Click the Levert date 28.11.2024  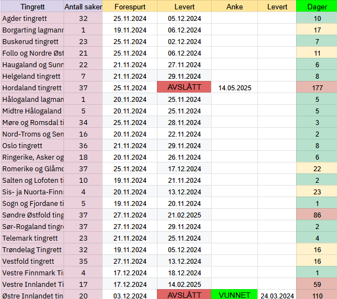click(x=184, y=122)
